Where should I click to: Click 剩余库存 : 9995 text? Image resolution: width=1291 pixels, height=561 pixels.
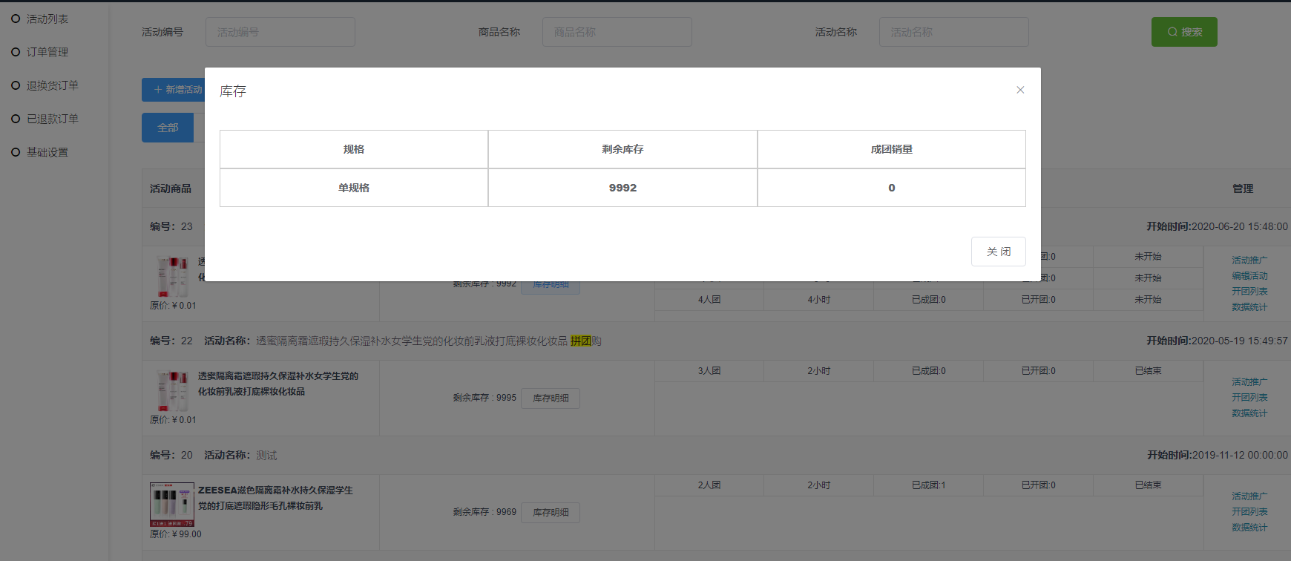coord(484,398)
